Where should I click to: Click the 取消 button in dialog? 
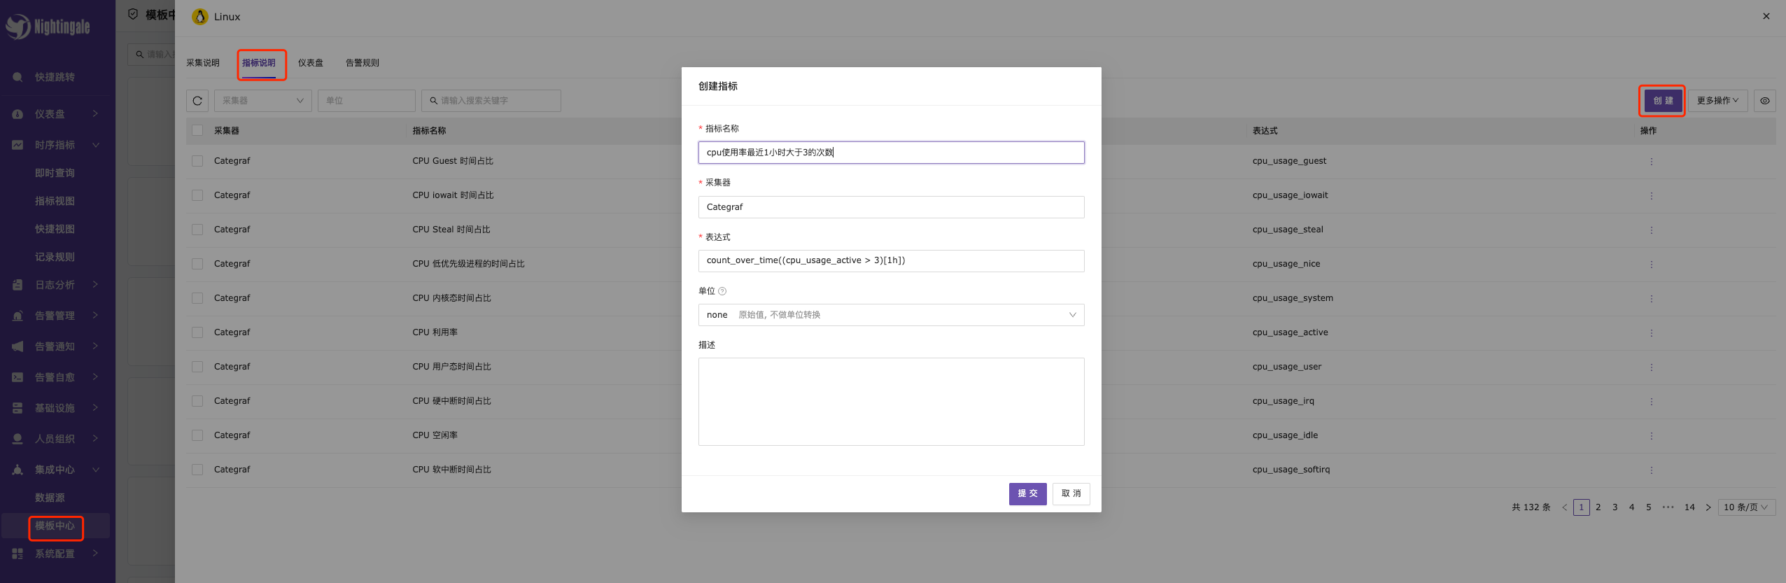point(1071,493)
